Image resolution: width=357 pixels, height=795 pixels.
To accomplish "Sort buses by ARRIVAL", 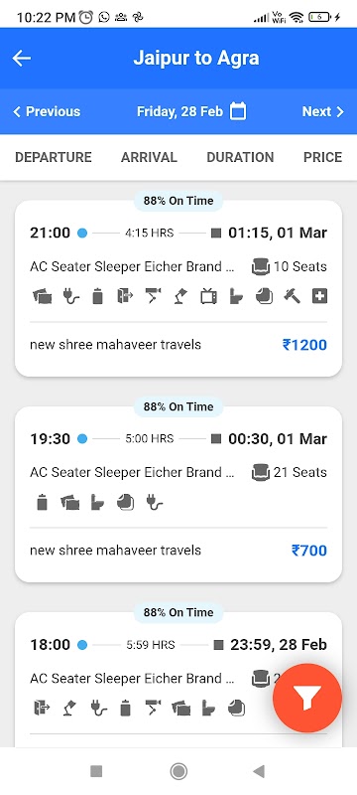I will [x=149, y=157].
